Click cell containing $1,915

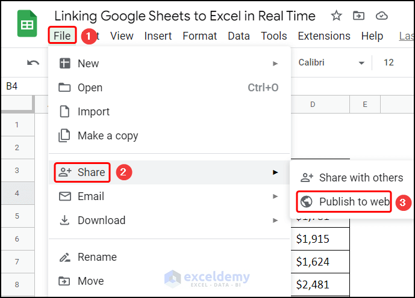point(320,239)
